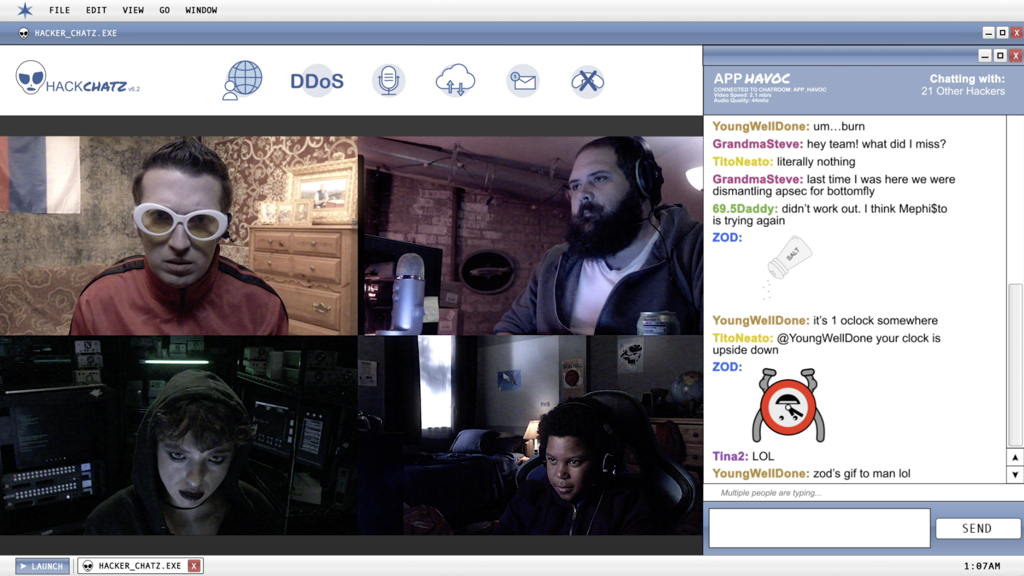Click the HackChatz alien skull logo
Viewport: 1024px width, 576px height.
click(30, 78)
